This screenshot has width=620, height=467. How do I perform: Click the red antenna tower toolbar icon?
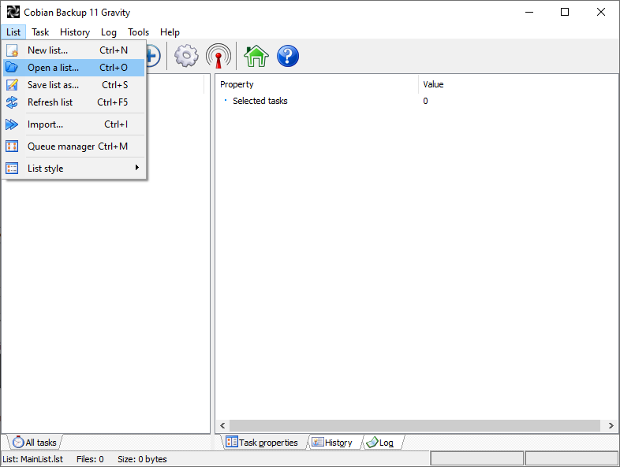218,56
